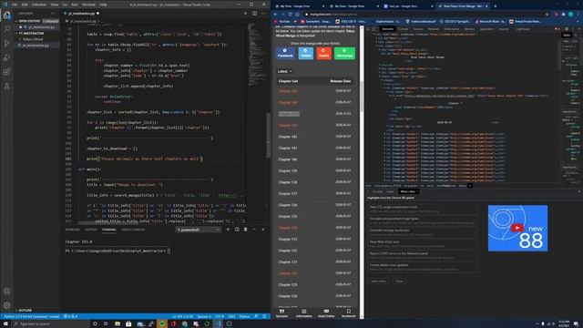Open the Windows Start menu

tap(5, 324)
